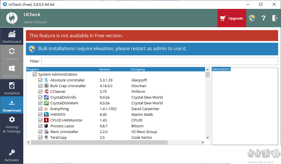This screenshot has width=281, height=164.
Task: Click the exit door icon in header
Action: point(275,18)
